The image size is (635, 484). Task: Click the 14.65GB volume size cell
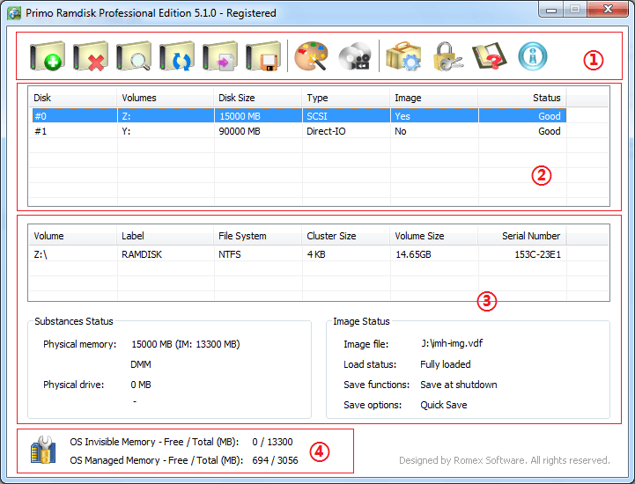coord(413,254)
